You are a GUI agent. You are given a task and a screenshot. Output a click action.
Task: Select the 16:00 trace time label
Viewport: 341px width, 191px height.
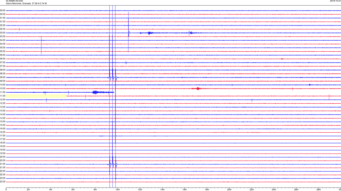click(x=2, y=129)
